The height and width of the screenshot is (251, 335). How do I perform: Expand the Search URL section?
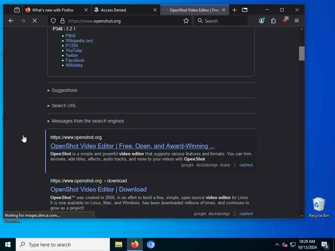[62, 106]
